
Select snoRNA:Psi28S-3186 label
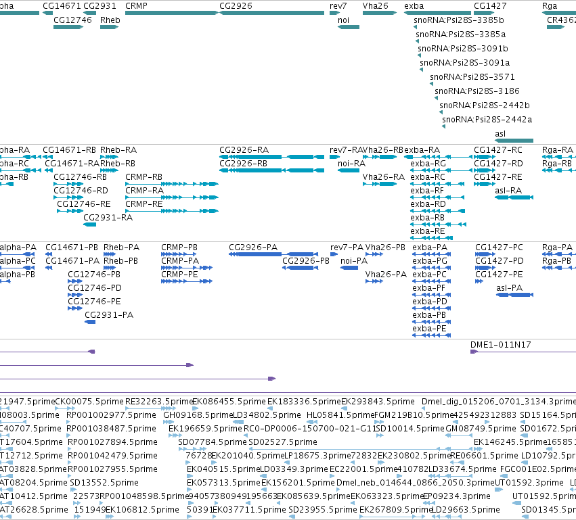(477, 91)
